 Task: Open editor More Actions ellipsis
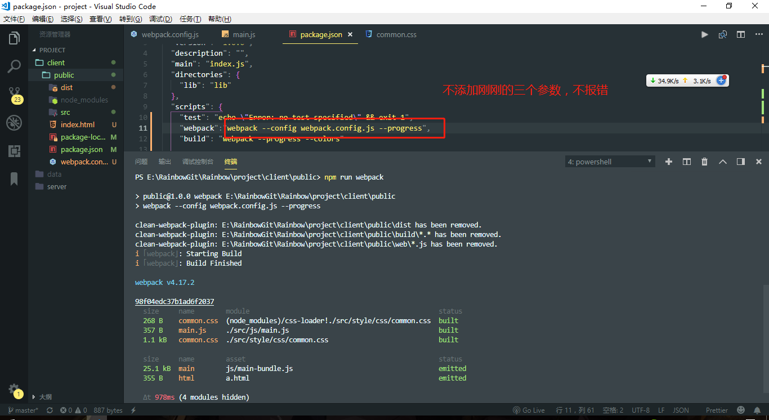click(x=758, y=34)
